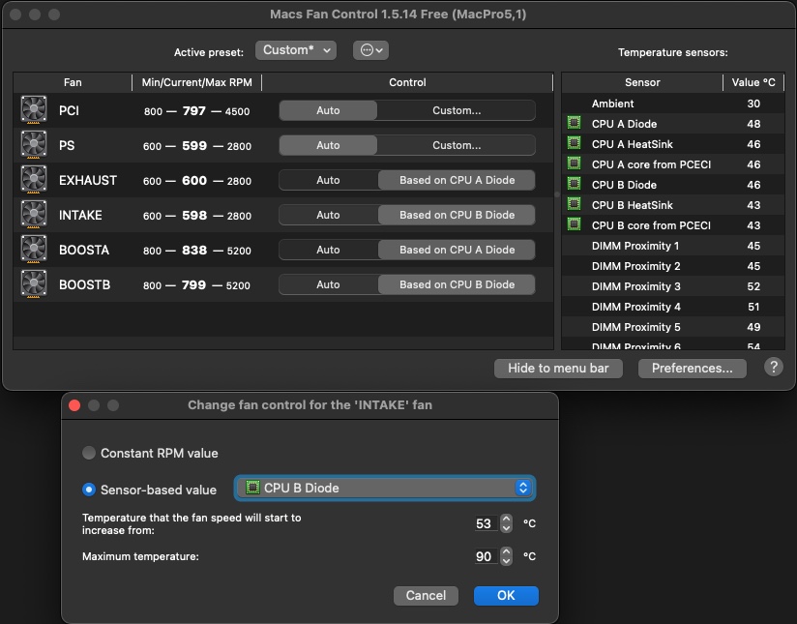The width and height of the screenshot is (797, 624).
Task: Click the maximum temperature field showing 90
Action: coord(486,556)
